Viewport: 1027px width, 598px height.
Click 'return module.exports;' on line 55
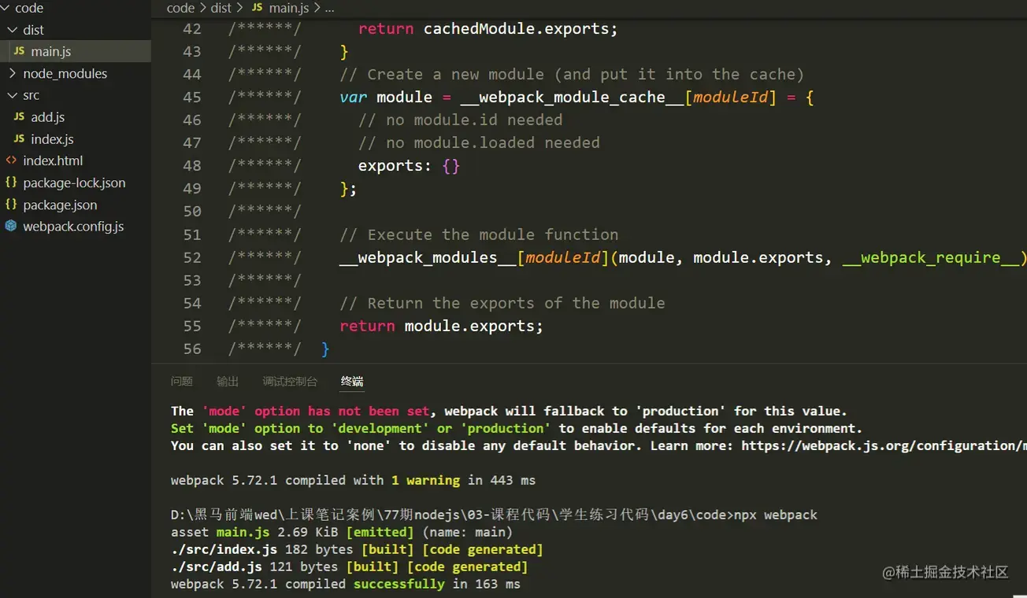(441, 327)
